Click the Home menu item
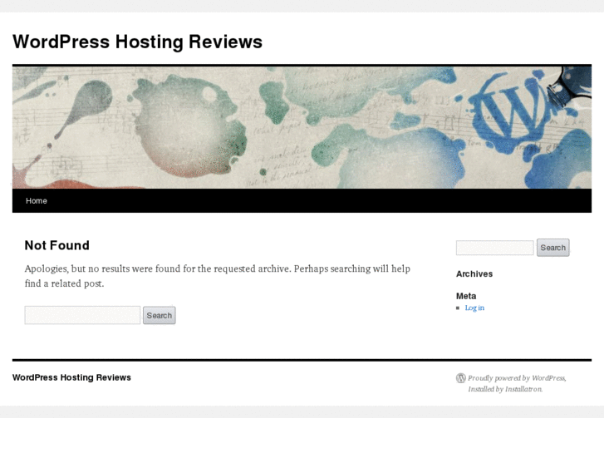This screenshot has height=453, width=604. point(37,201)
